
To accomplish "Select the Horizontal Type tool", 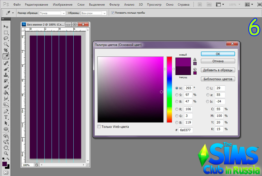I will pyautogui.click(x=6, y=117).
